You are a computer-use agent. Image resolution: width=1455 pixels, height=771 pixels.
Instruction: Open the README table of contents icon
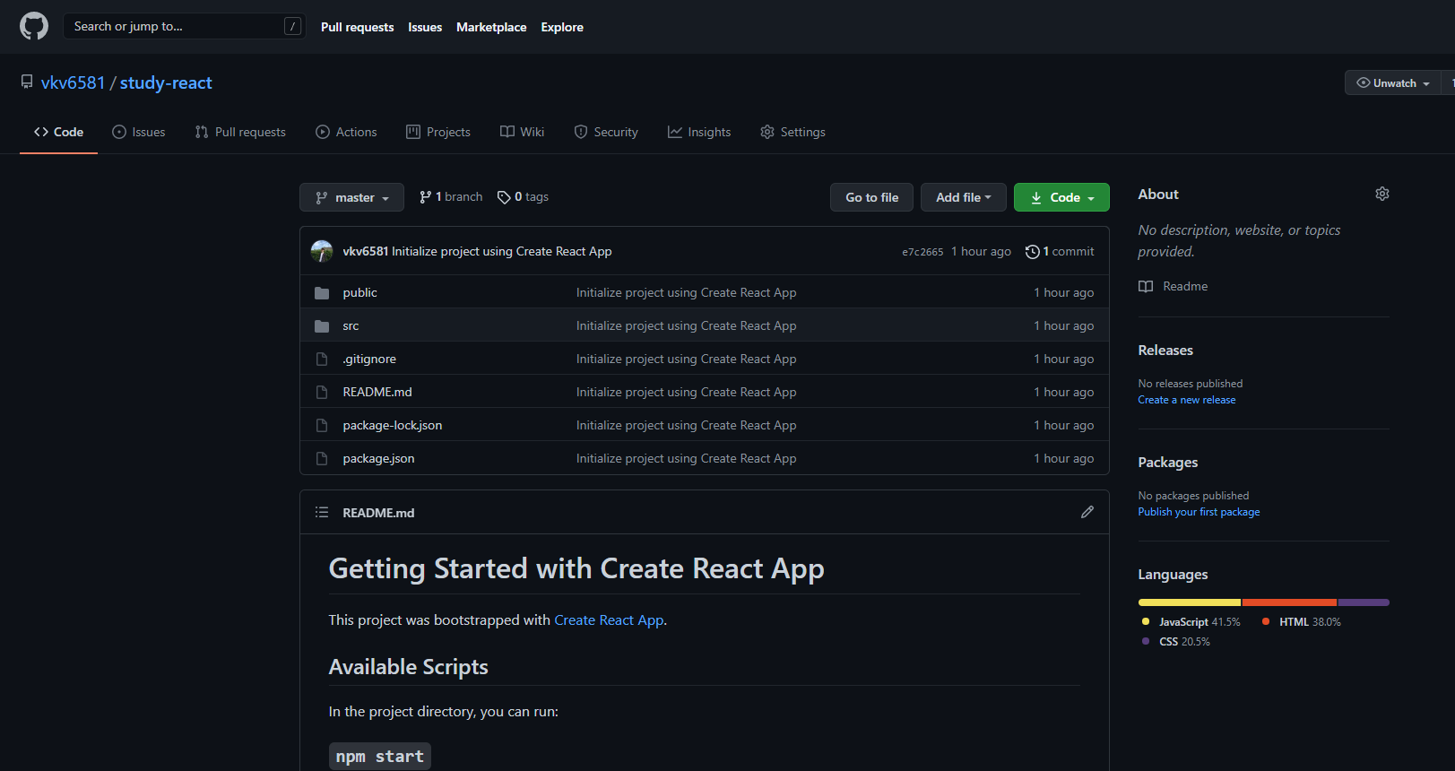[x=322, y=512]
